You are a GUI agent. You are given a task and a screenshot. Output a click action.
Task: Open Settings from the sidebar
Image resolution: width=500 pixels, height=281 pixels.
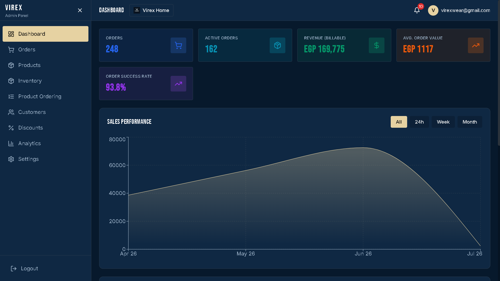(45, 159)
